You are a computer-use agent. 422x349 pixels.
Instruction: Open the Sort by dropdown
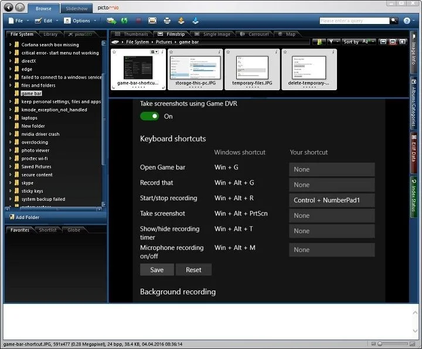[359, 42]
